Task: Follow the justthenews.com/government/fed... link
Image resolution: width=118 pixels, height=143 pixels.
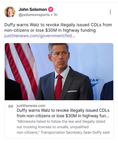Action: click(x=40, y=36)
